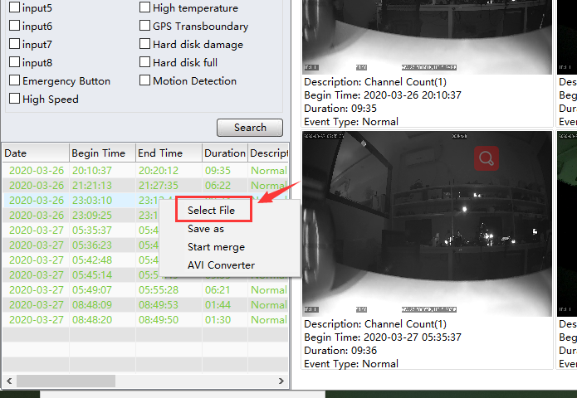Viewport: 577px width, 398px height.
Task: Click the horizontal scrollbar thumb
Action: pos(66,381)
